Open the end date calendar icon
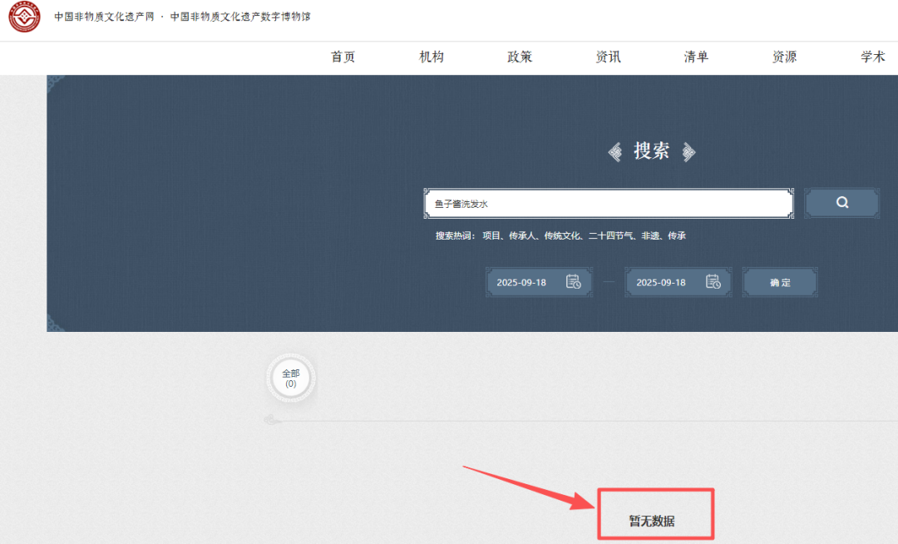 pyautogui.click(x=713, y=282)
